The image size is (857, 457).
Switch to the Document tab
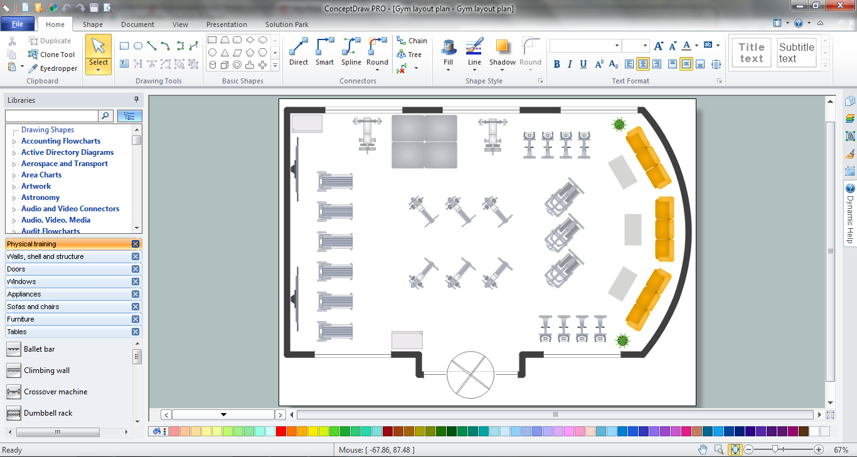pos(137,24)
